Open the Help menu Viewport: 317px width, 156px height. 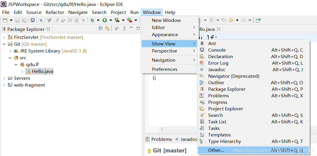tap(170, 12)
